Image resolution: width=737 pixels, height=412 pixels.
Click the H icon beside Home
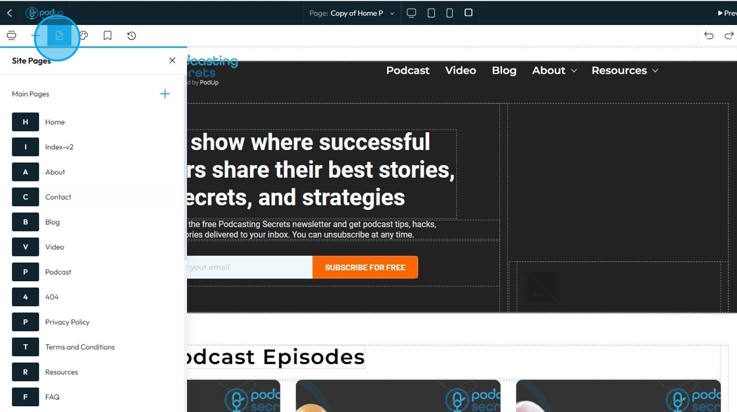(26, 122)
